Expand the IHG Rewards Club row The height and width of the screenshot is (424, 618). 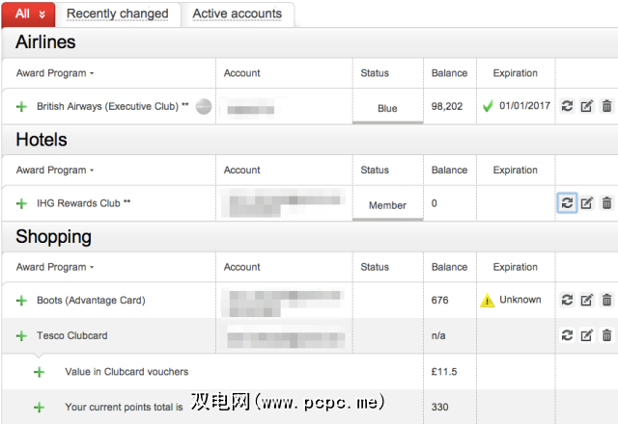[x=21, y=204]
